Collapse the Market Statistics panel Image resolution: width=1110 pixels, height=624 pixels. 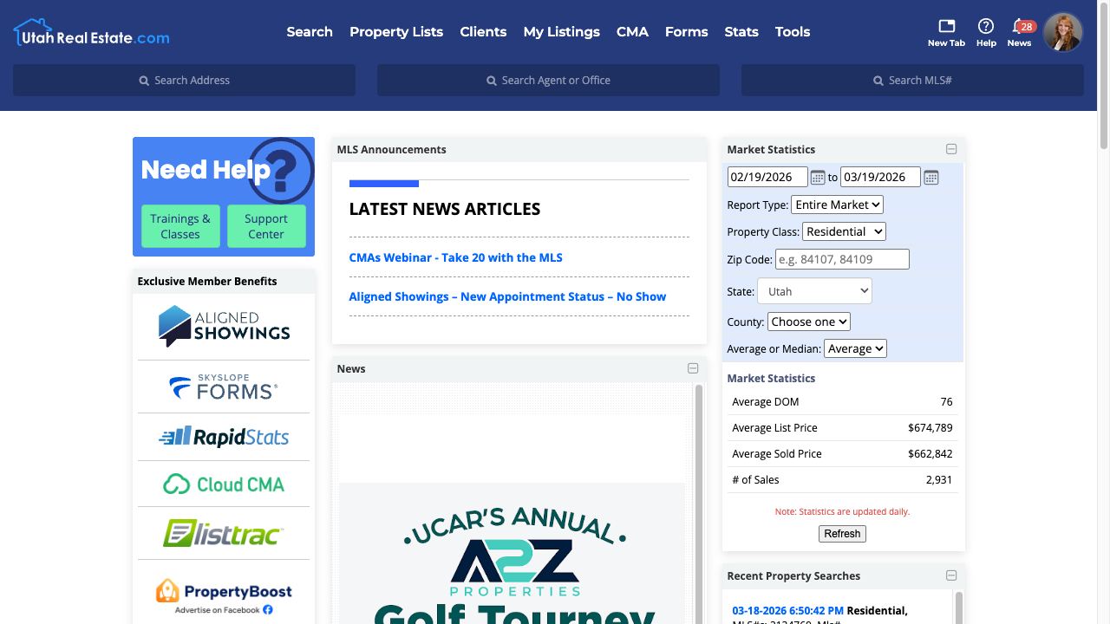[x=951, y=149]
